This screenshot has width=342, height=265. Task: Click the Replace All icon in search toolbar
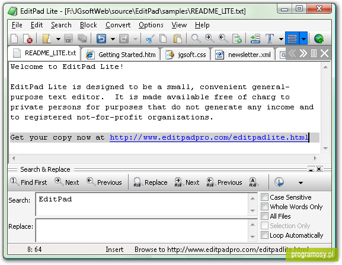253,182
